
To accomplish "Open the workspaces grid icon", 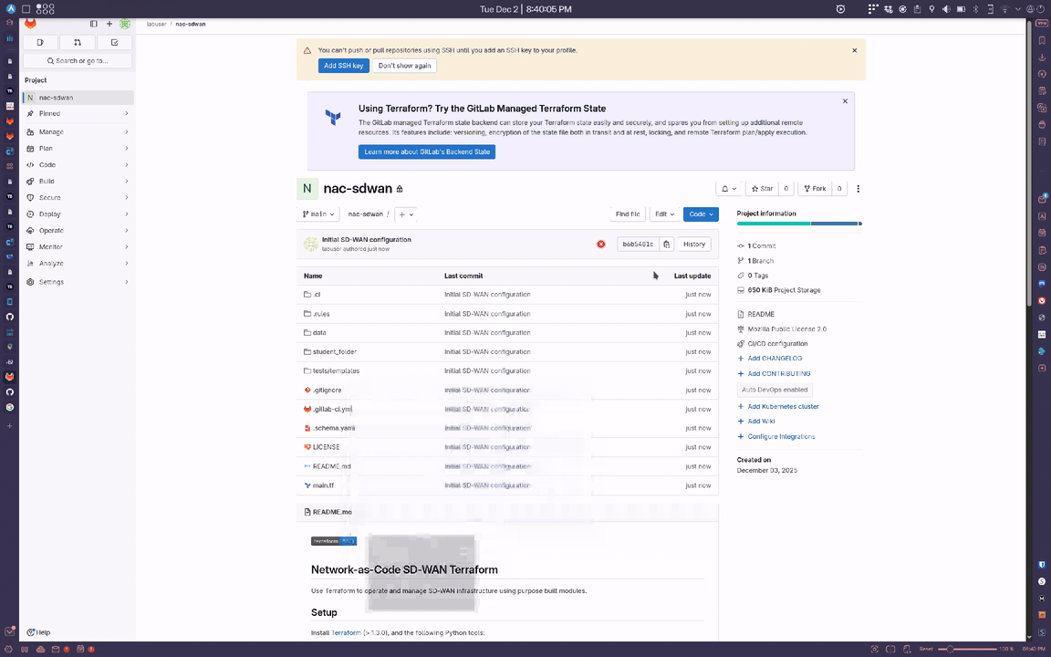I will pyautogui.click(x=45, y=9).
